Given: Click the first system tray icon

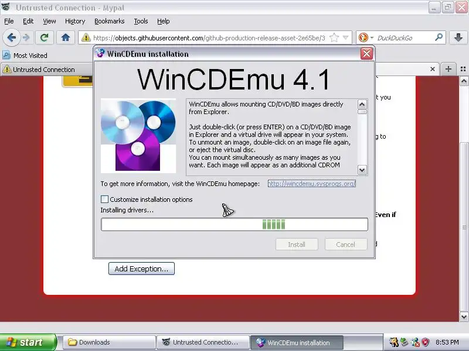Looking at the screenshot, I should pyautogui.click(x=393, y=342).
